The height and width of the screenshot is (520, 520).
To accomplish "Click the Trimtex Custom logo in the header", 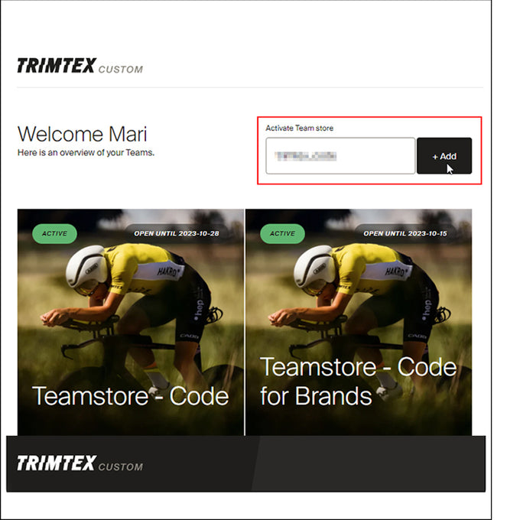I will coord(80,66).
